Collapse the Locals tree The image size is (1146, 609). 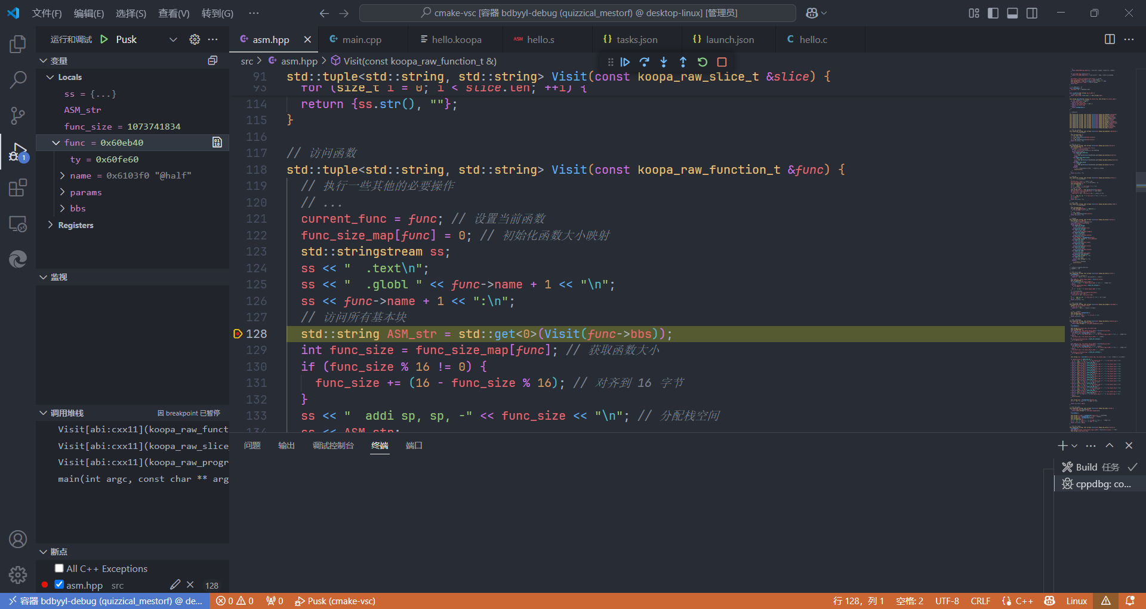coord(50,77)
